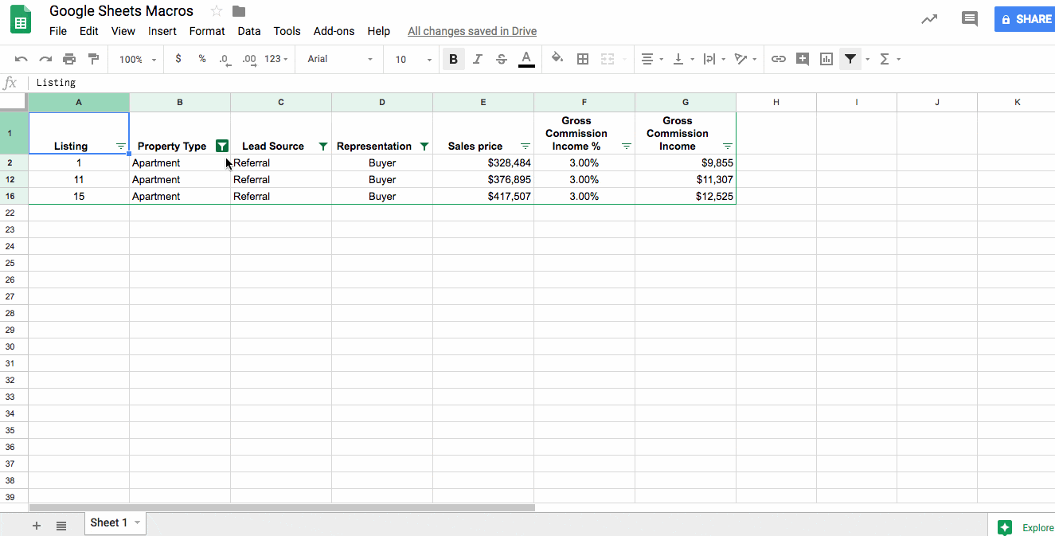Open the functions menu
The width and height of the screenshot is (1055, 536).
pos(885,59)
